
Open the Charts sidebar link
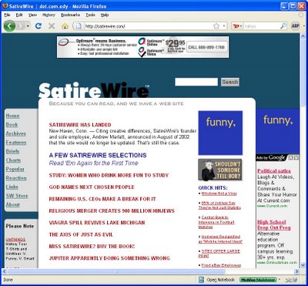click(x=13, y=160)
